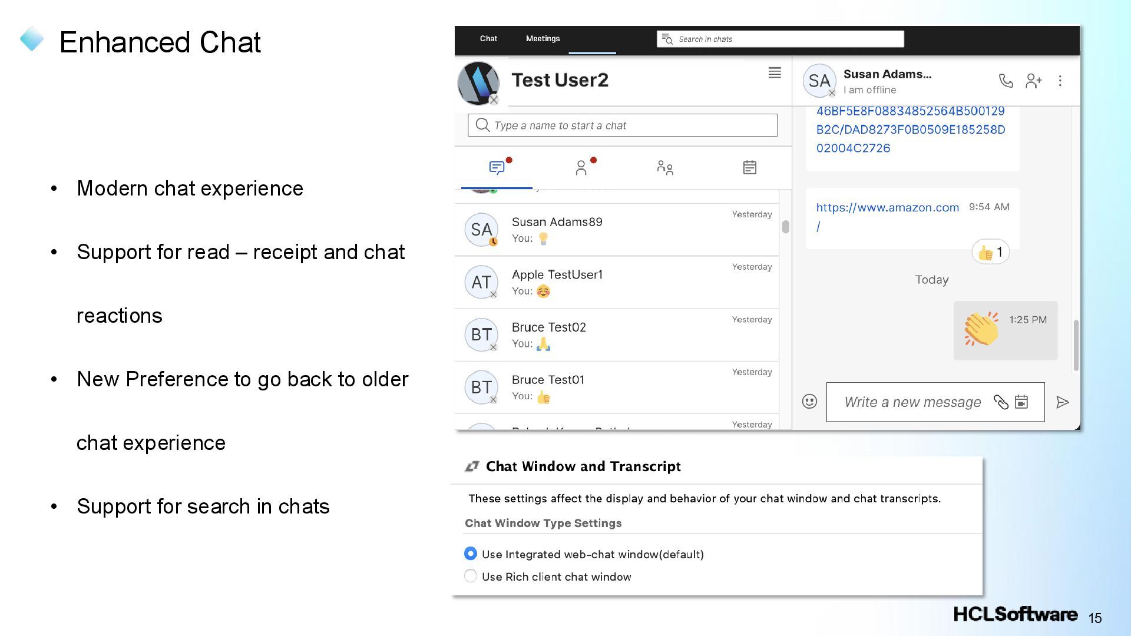Open the three-dot more options menu
The width and height of the screenshot is (1131, 636).
click(1060, 81)
